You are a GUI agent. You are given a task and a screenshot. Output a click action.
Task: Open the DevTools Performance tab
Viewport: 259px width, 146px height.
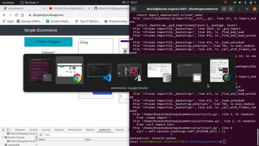point(74,130)
